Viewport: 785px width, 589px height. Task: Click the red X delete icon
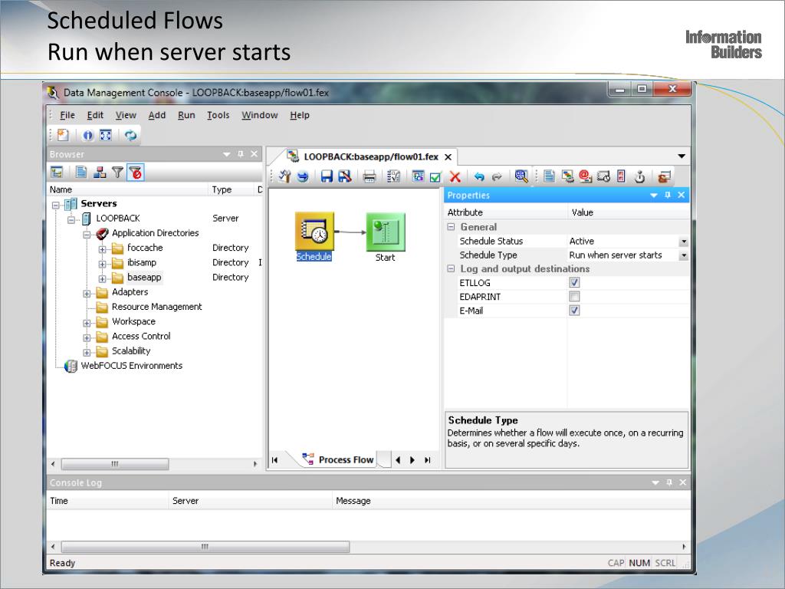455,176
